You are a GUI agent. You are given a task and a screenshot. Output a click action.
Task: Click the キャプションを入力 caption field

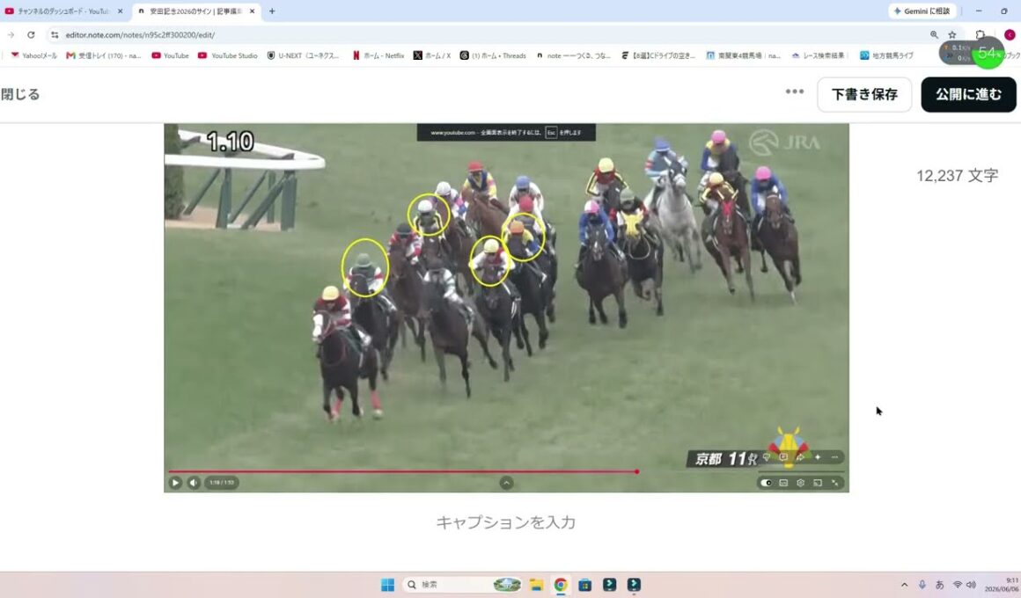(506, 522)
